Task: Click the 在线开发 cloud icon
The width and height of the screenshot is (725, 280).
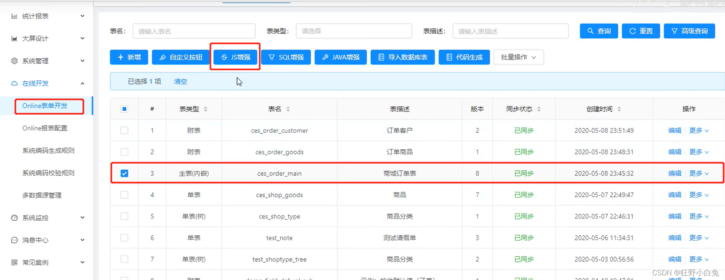Action: coord(14,83)
